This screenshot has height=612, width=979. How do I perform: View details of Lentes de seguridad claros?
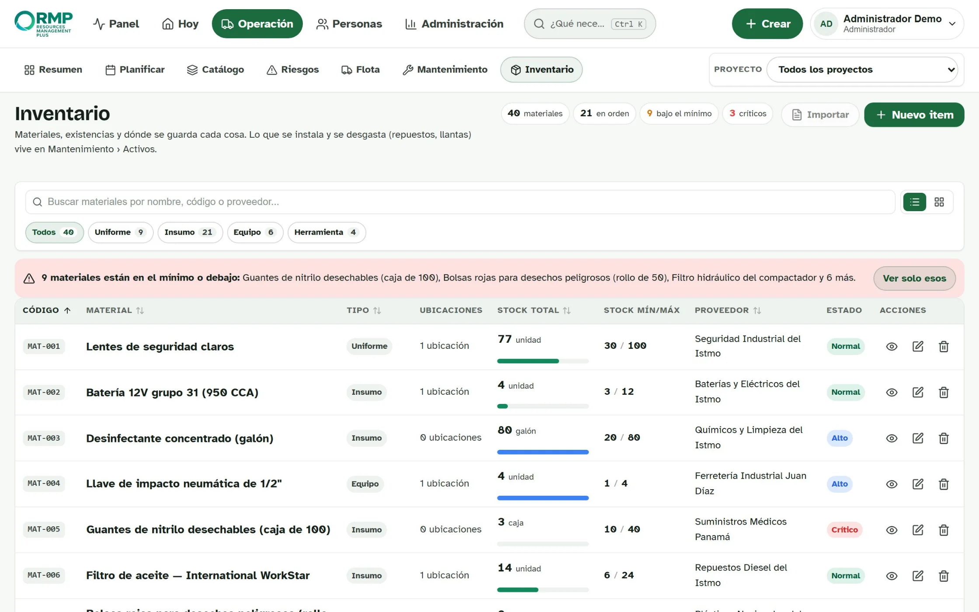point(892,346)
